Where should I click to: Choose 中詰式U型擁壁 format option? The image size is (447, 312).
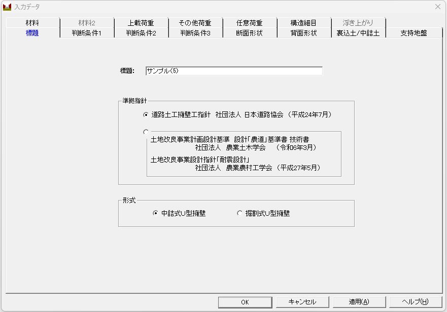(x=156, y=214)
